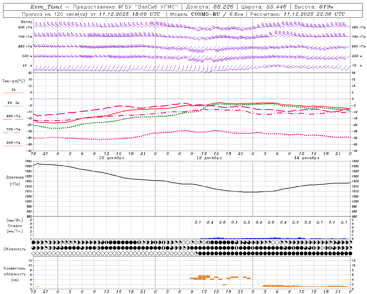The height and width of the screenshot is (294, 367).
Task: Click the "13 декабря" date label
Action: coord(209,158)
